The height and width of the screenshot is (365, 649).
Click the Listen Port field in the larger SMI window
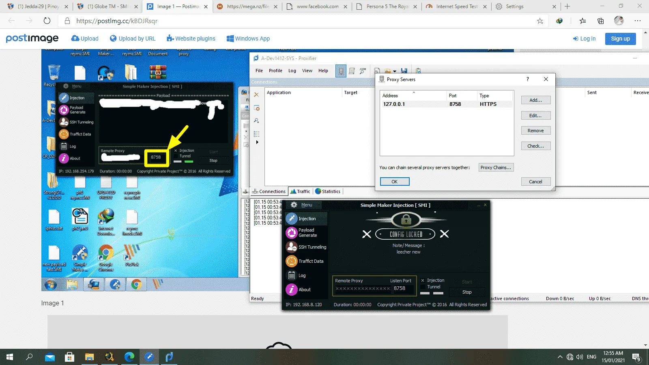tap(403, 288)
